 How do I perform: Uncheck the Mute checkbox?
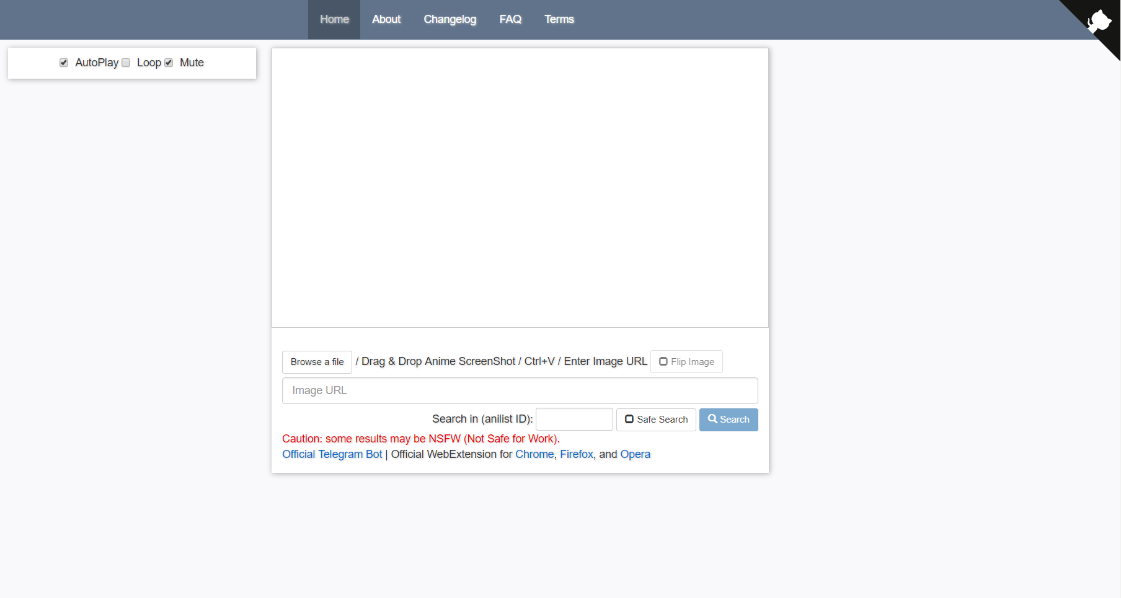click(169, 63)
